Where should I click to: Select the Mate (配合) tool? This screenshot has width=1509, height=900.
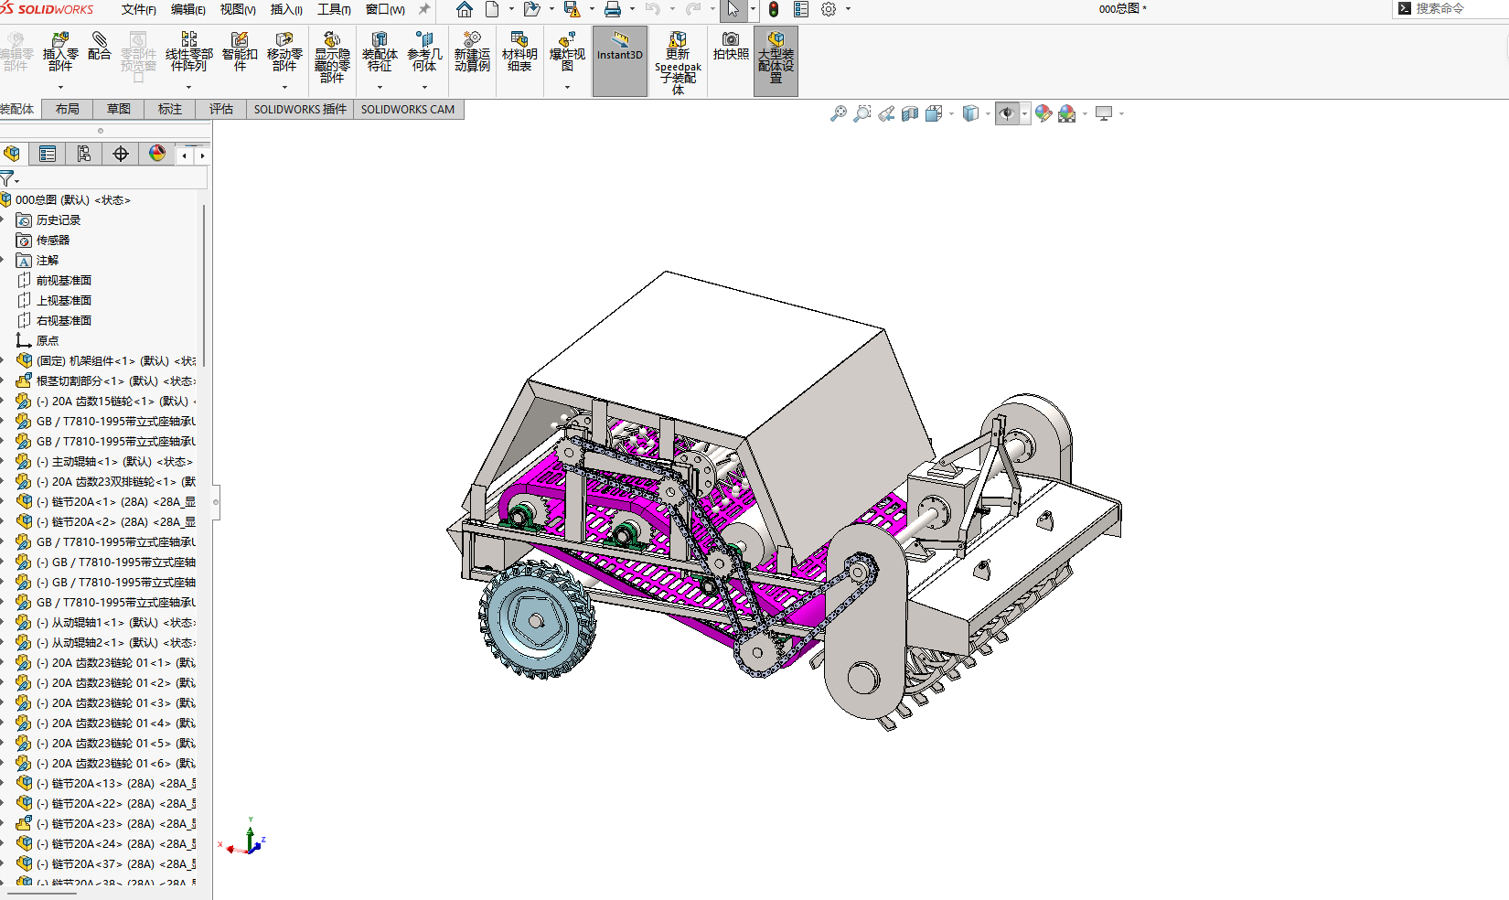point(100,47)
